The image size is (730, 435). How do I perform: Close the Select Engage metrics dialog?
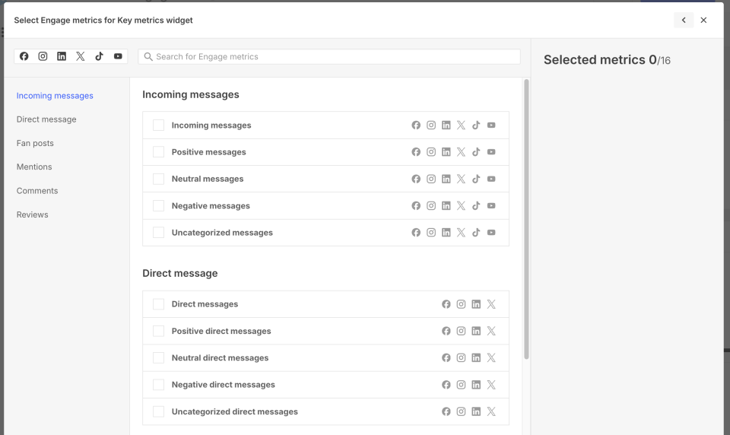(703, 20)
